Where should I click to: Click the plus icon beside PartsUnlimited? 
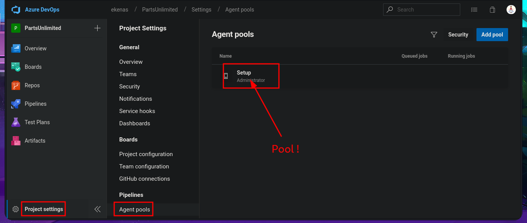click(x=98, y=28)
